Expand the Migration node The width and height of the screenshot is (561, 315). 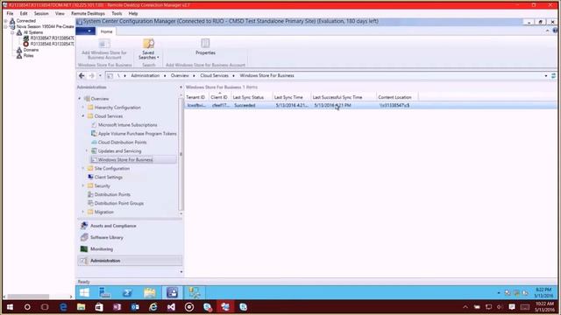point(83,212)
